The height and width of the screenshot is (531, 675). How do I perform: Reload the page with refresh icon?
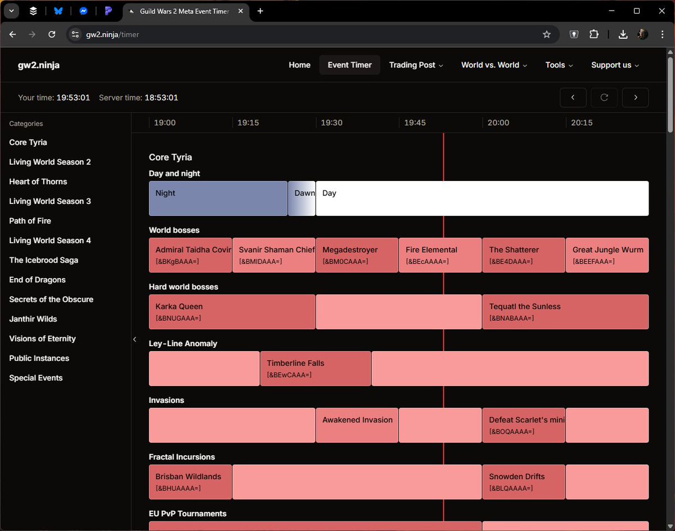52,34
